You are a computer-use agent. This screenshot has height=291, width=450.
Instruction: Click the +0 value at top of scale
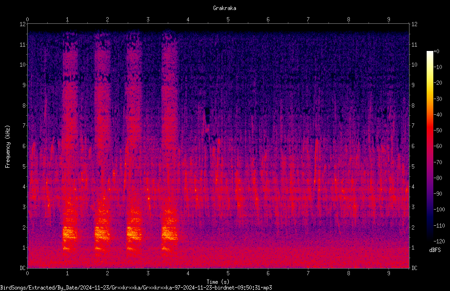(x=436, y=51)
